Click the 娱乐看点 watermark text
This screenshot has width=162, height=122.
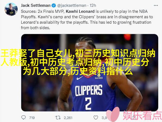tap(142, 115)
